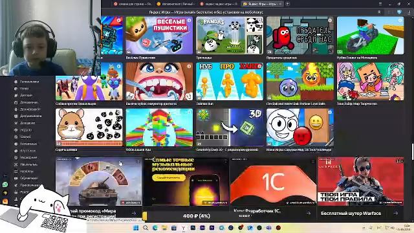Open the Minecraft motorcycle Noob game thumbnail
The height and width of the screenshot is (233, 414).
pyautogui.click(x=370, y=36)
